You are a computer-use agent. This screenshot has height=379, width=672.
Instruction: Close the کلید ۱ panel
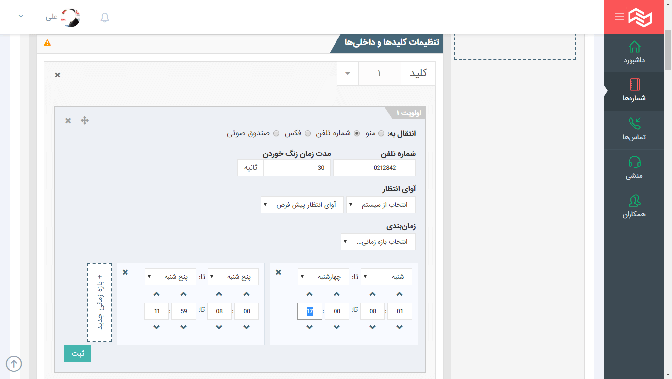[57, 75]
